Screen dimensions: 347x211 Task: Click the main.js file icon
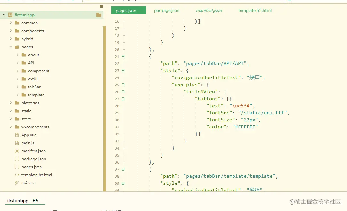coord(17,143)
